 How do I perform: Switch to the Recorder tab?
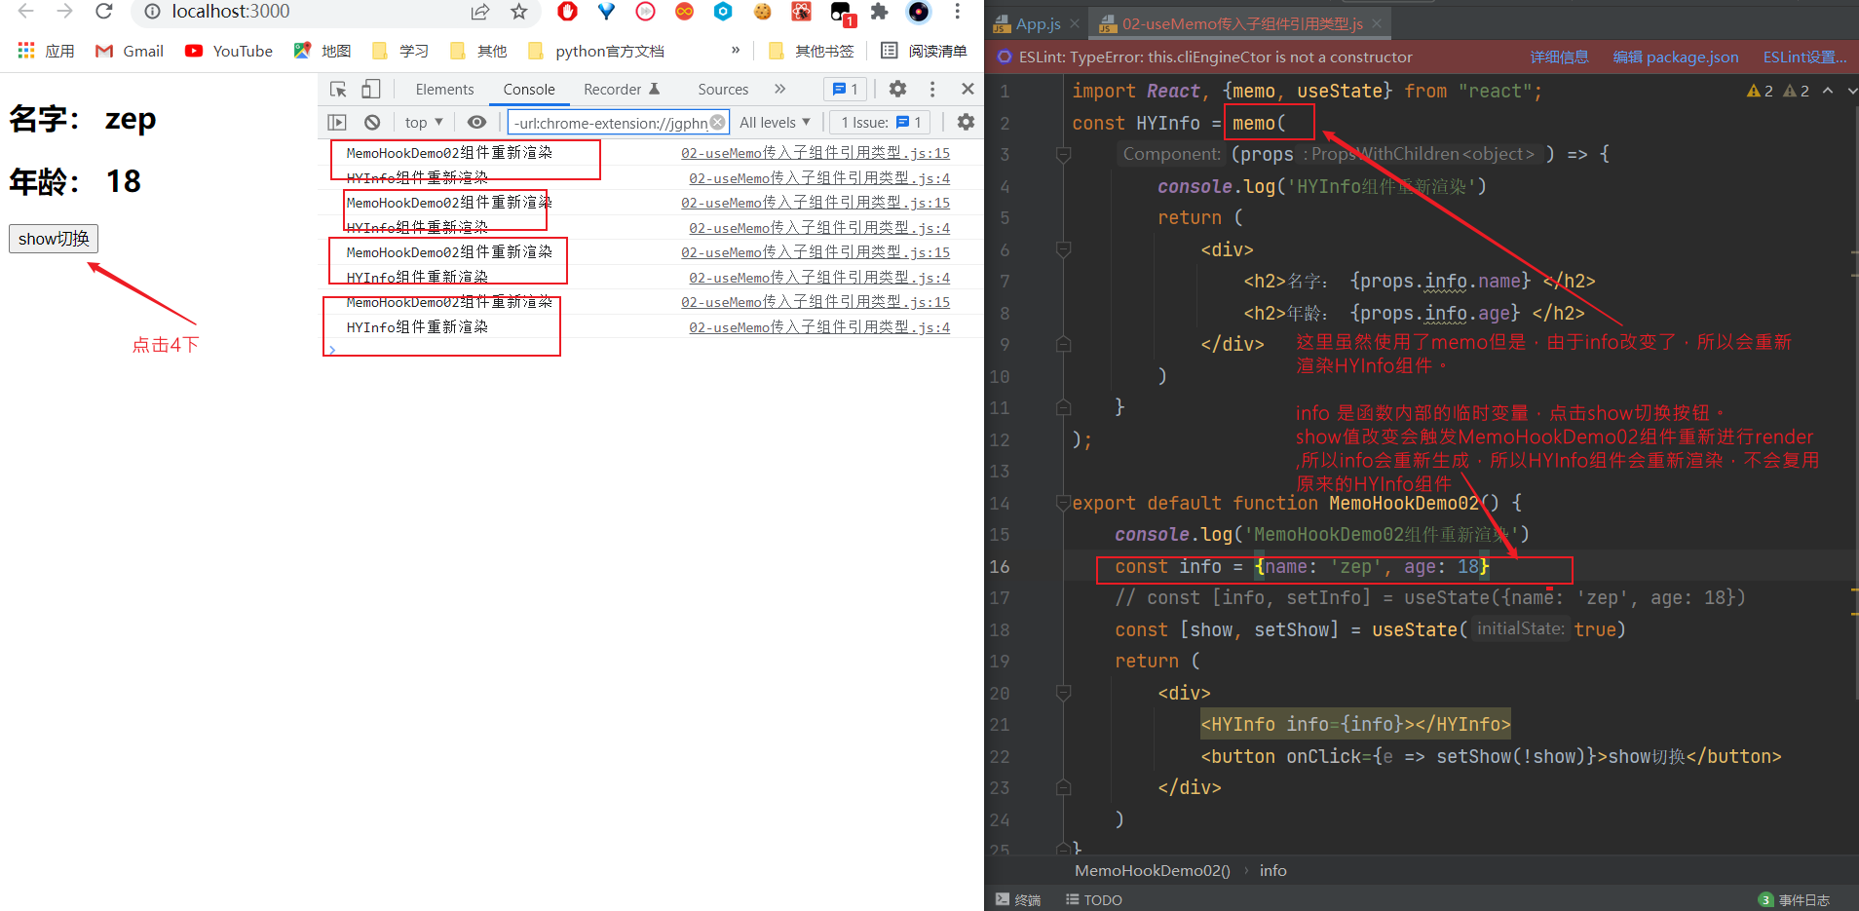pyautogui.click(x=622, y=90)
